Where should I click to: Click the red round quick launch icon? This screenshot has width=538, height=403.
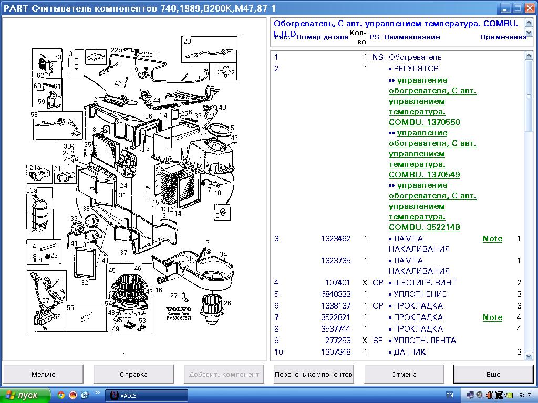73,395
